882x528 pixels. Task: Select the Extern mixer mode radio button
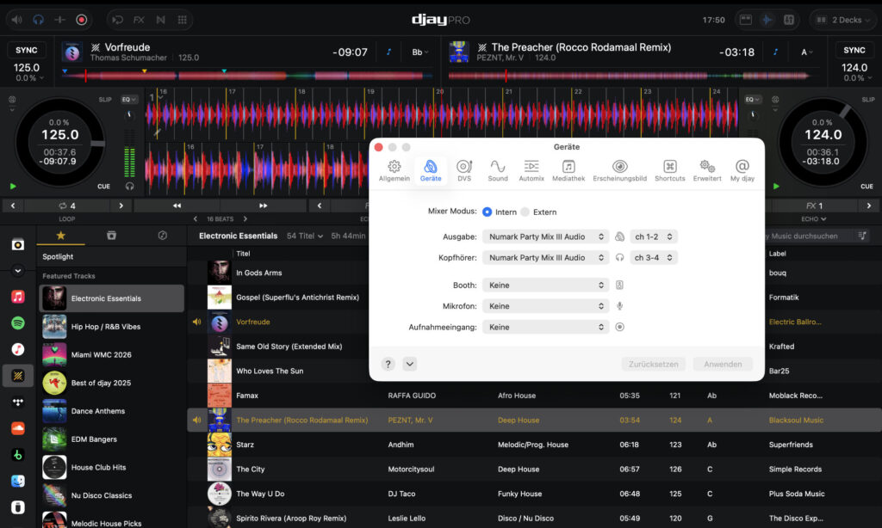pyautogui.click(x=525, y=212)
